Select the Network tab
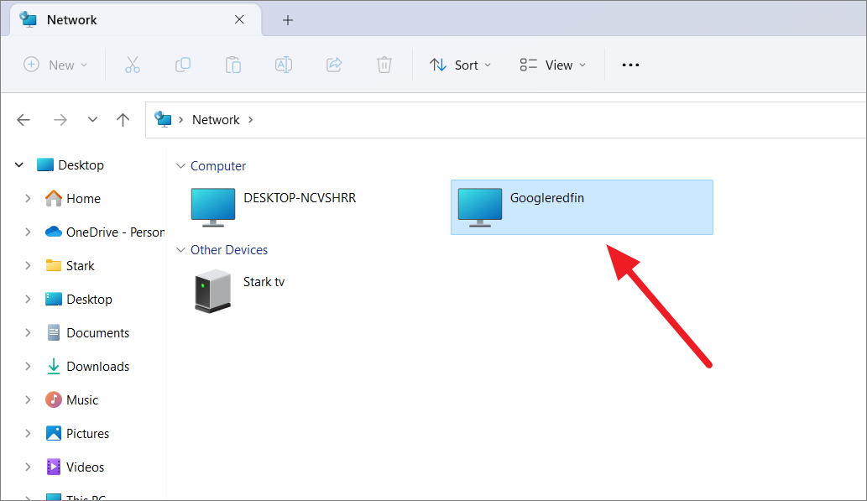This screenshot has height=501, width=867. coord(135,20)
